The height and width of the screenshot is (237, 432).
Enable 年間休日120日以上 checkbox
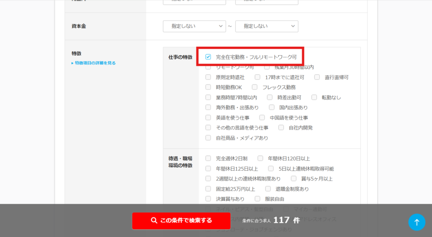tap(260, 159)
